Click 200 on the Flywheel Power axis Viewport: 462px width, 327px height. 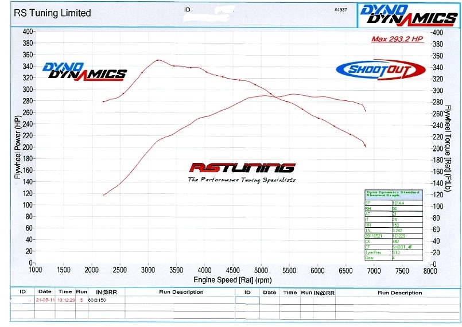[28, 147]
